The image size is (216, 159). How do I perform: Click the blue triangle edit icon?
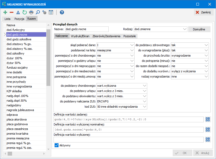pos(18,13)
